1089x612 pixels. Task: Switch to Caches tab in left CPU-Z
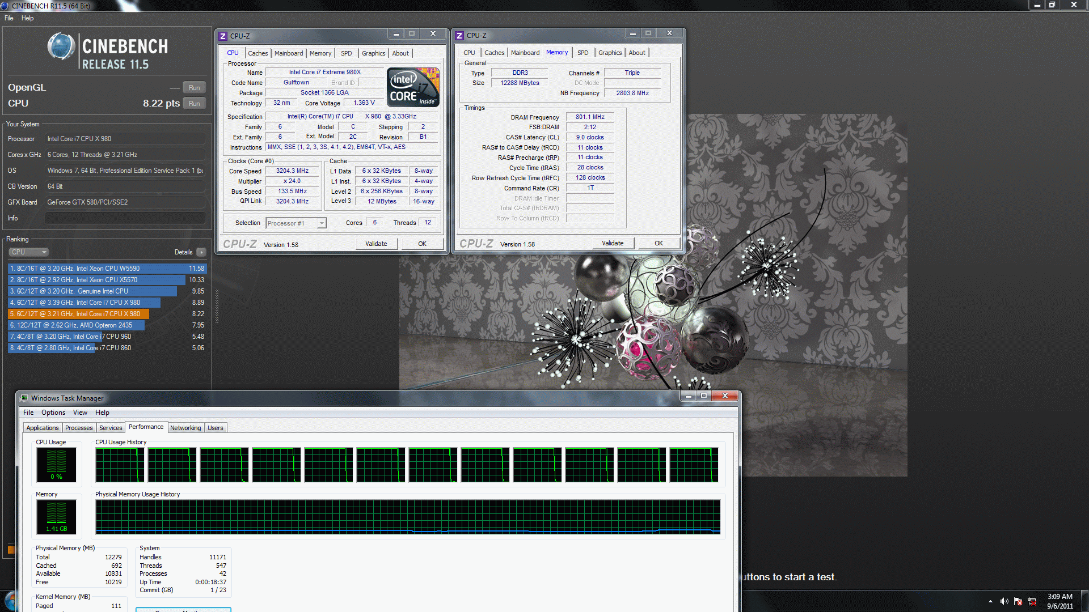pos(258,53)
